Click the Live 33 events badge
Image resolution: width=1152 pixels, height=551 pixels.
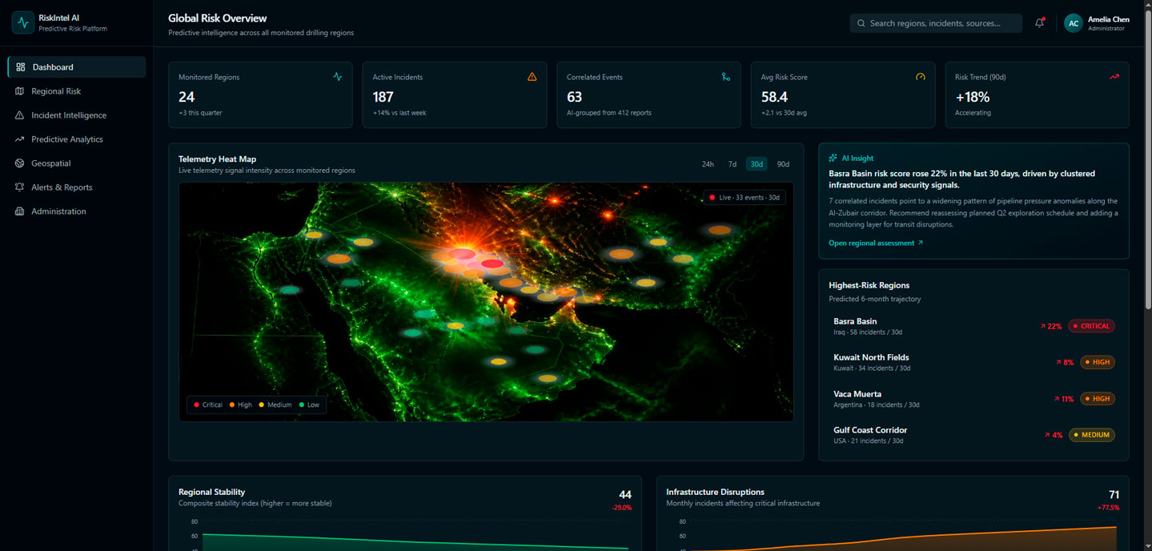tap(745, 197)
